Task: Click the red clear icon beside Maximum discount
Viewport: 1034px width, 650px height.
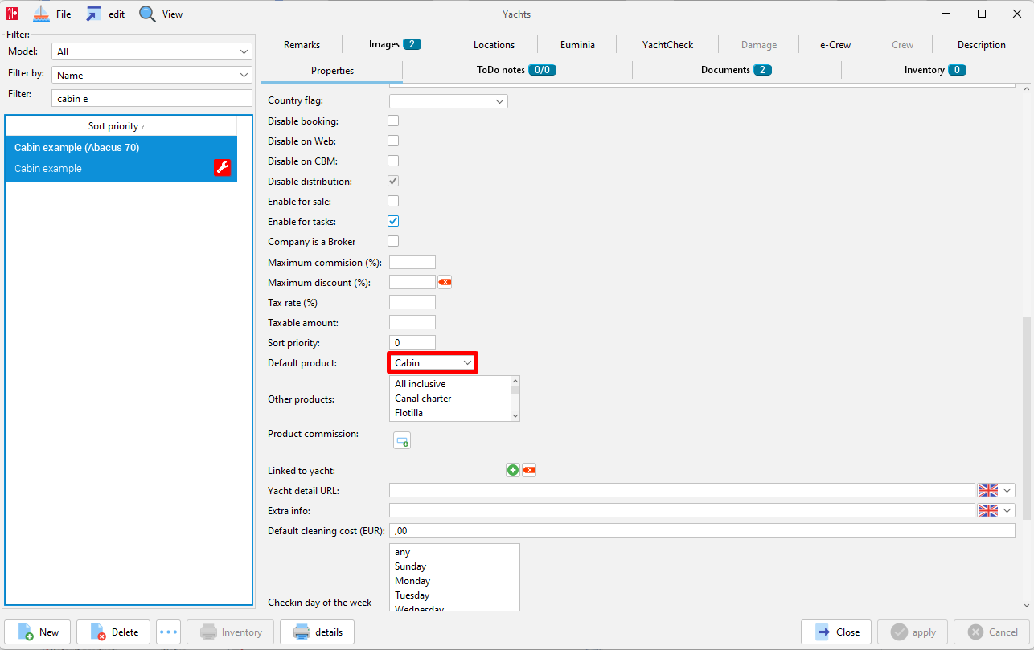Action: (x=445, y=282)
